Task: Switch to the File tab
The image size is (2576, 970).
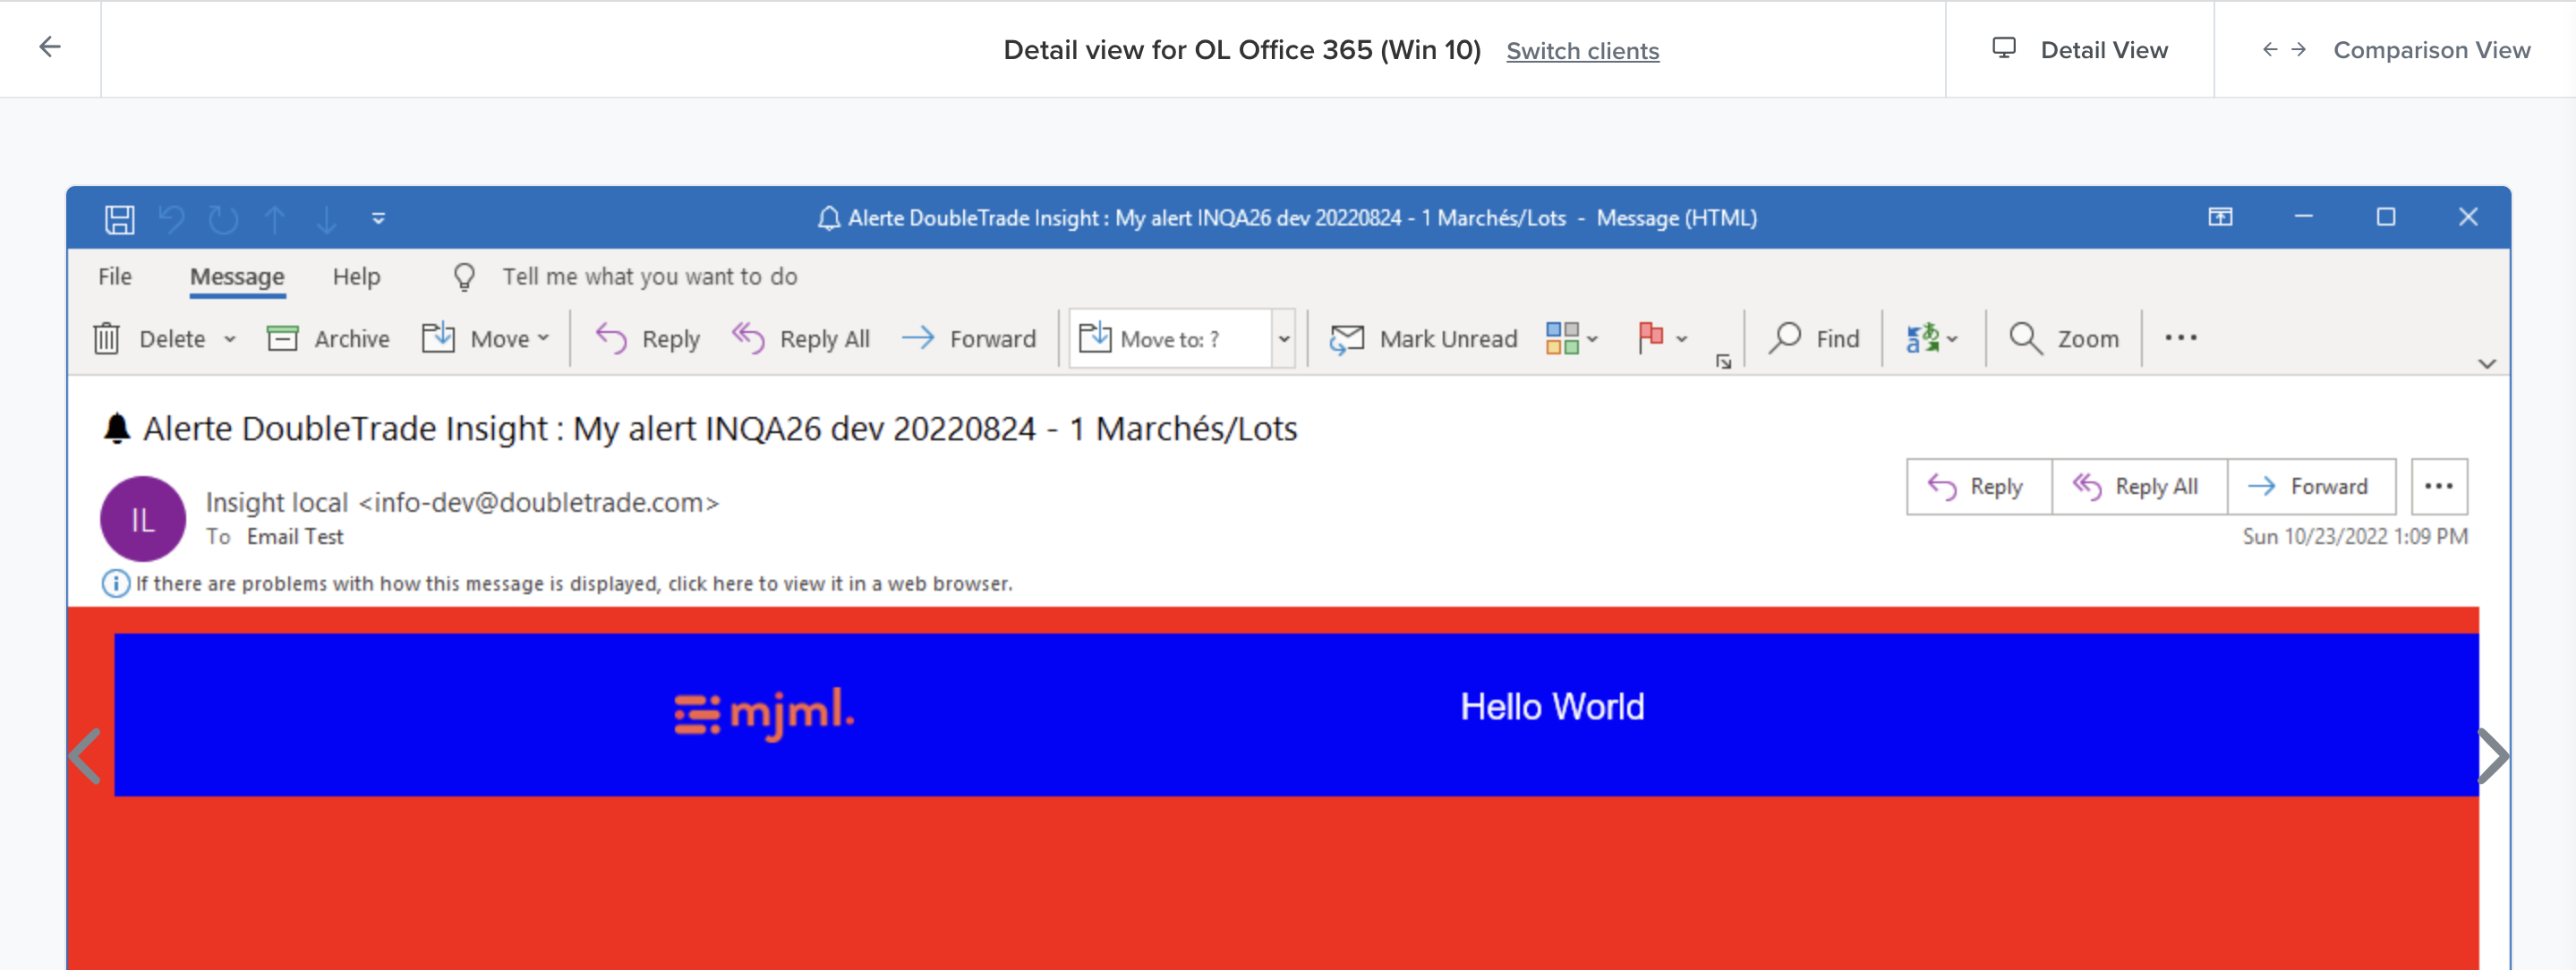Action: (x=115, y=276)
